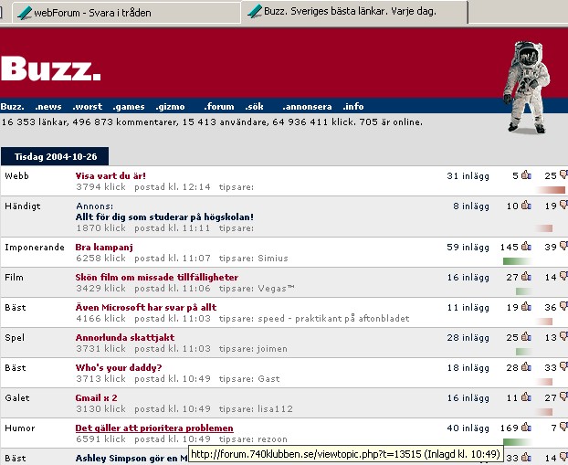This screenshot has height=465, width=568.
Task: Click red rating bar for 'Visa vart du är!'
Action: [x=551, y=190]
